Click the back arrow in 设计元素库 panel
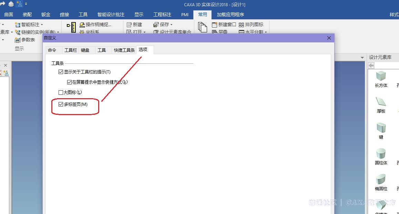Image resolution: width=399 pixels, height=214 pixels. point(371,66)
